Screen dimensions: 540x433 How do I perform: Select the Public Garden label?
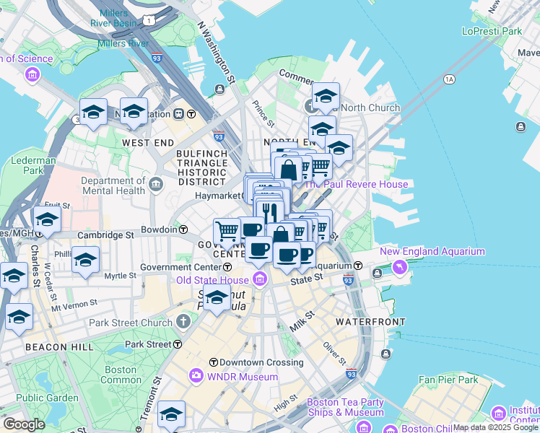coord(47,398)
